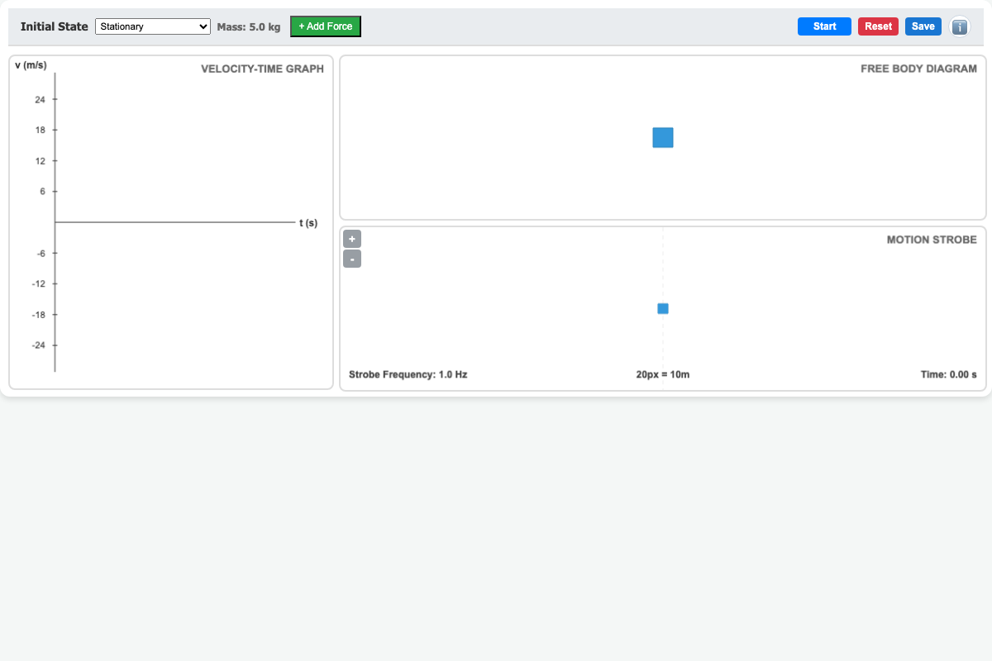
Task: Click the t (s) axis label
Action: point(308,223)
